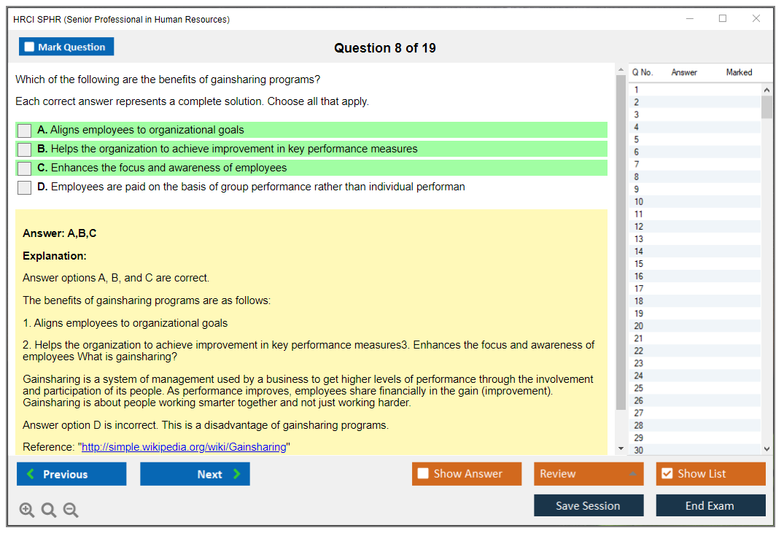Click the zoom out magnifier icon
784x536 pixels.
coord(71,510)
